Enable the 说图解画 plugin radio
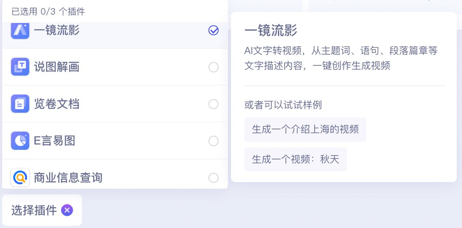This screenshot has height=228, width=462. (x=213, y=67)
